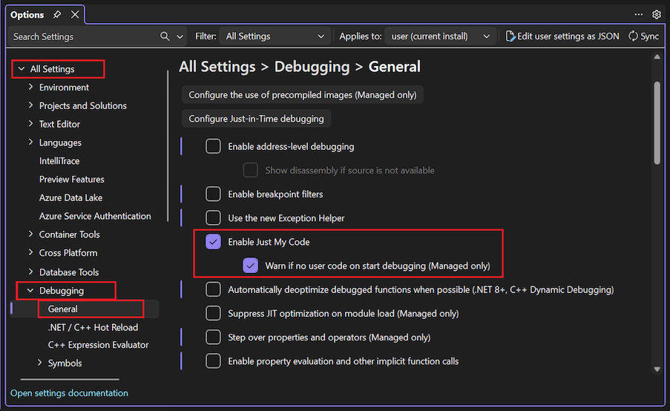670x411 pixels.
Task: Collapse the Debugging tree node
Action: (30, 291)
